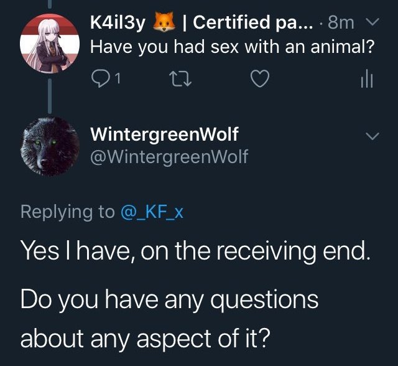398x366 pixels.
Task: Click the "Do you have any questions" paragraph
Action: click(169, 319)
